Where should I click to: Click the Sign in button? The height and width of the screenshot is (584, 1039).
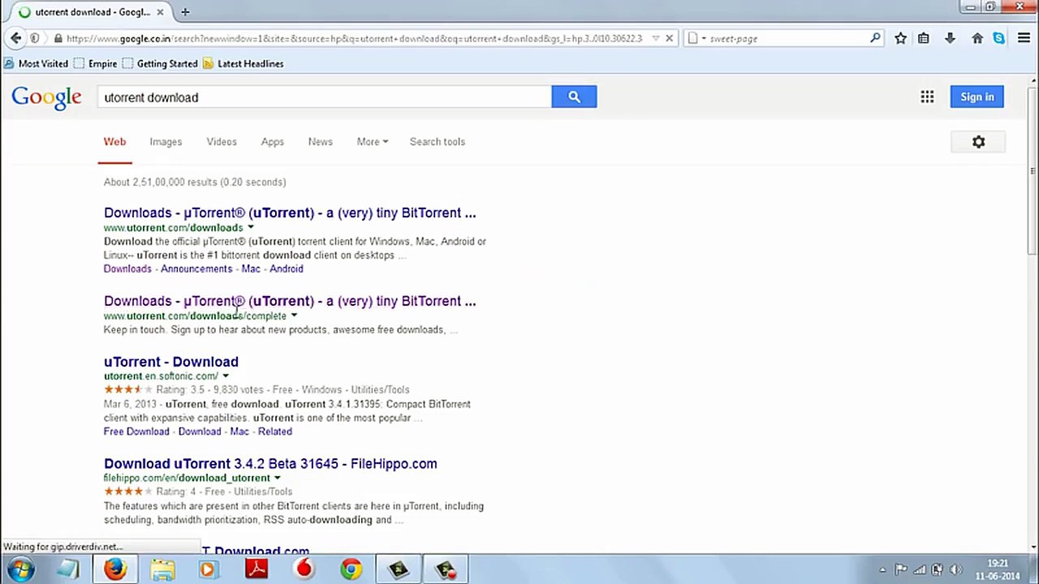[x=977, y=97]
